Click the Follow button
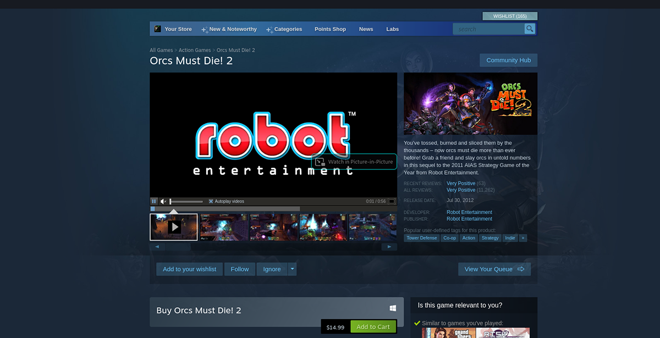This screenshot has width=660, height=338. tap(240, 269)
